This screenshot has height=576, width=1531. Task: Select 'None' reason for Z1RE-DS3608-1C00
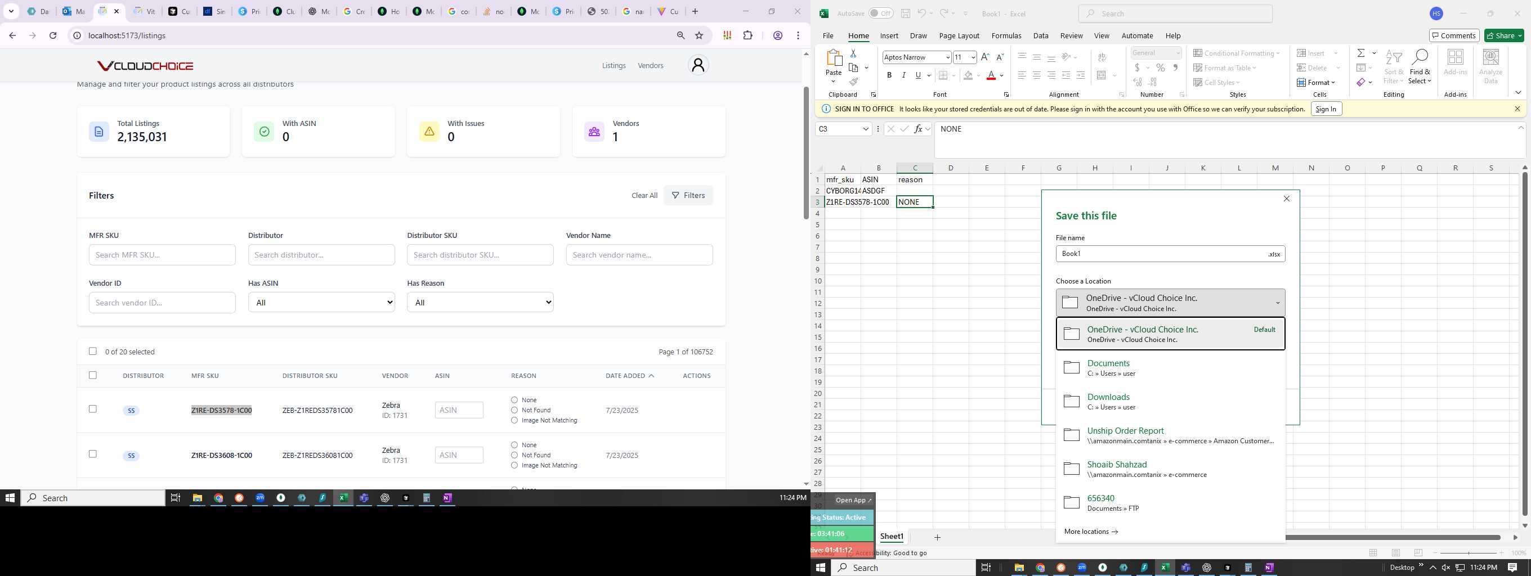tap(514, 445)
